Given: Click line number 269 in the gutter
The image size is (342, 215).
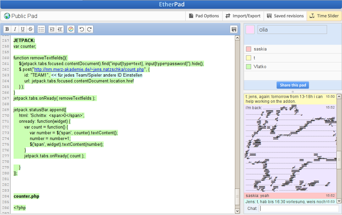Looking at the screenshot, I should point(6,110).
